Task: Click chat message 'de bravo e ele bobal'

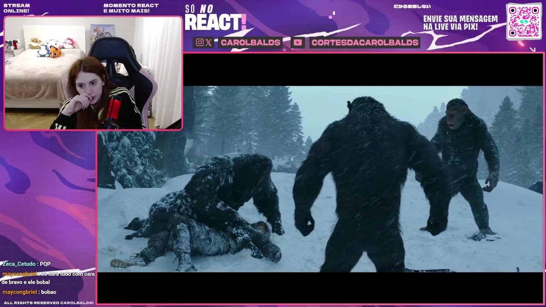Action: click(26, 282)
